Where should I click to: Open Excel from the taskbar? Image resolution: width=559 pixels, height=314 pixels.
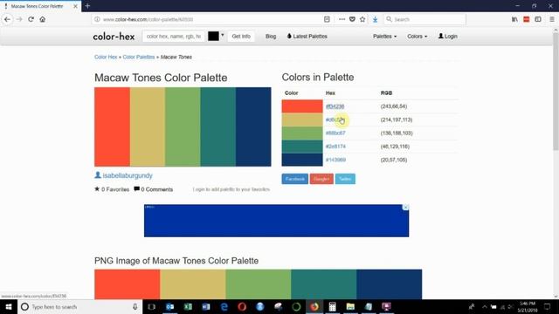pyautogui.click(x=188, y=306)
